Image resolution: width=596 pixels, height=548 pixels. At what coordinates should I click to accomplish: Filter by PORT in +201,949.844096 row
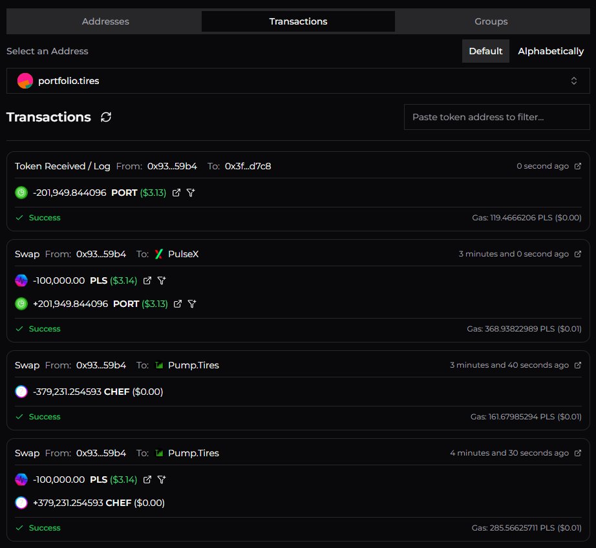[193, 304]
